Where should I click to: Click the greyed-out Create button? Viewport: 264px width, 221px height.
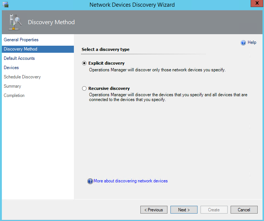click(x=214, y=210)
